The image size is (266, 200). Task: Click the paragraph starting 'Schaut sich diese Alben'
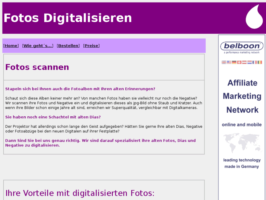[x=104, y=103]
